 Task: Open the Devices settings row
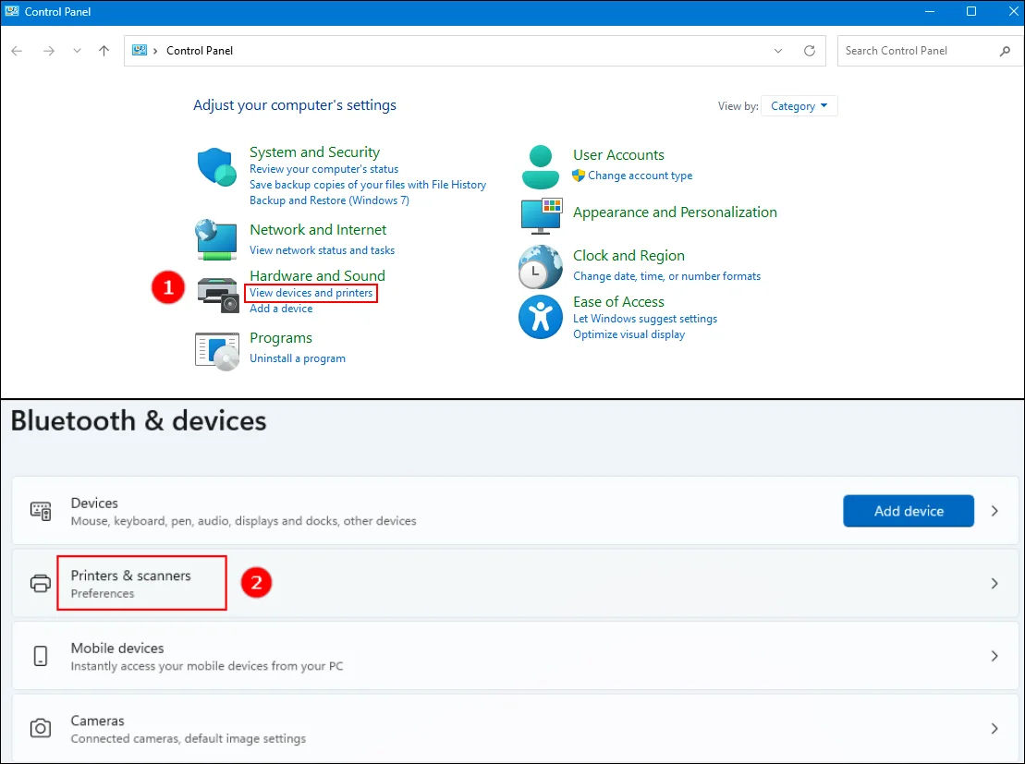(515, 511)
